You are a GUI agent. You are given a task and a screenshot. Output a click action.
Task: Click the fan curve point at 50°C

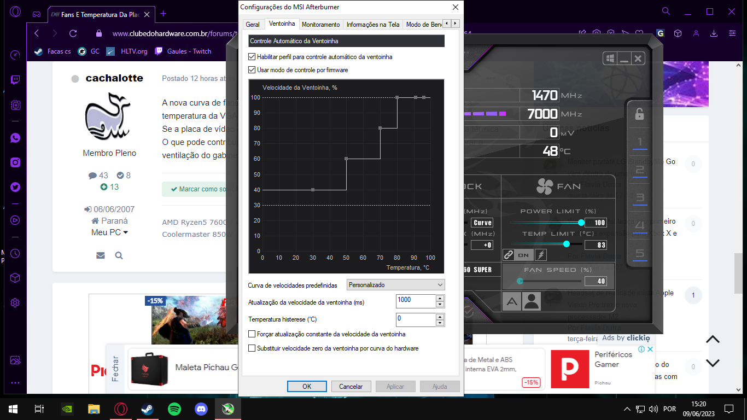tap(346, 159)
